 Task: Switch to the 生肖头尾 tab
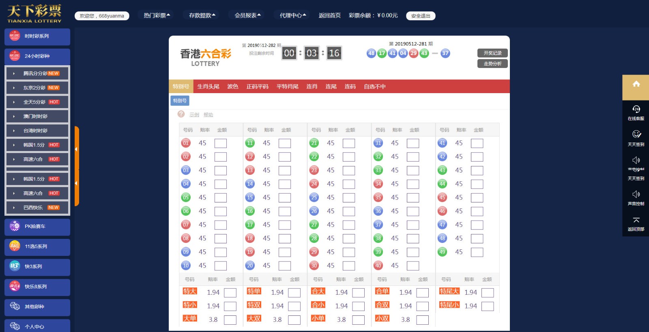point(208,87)
